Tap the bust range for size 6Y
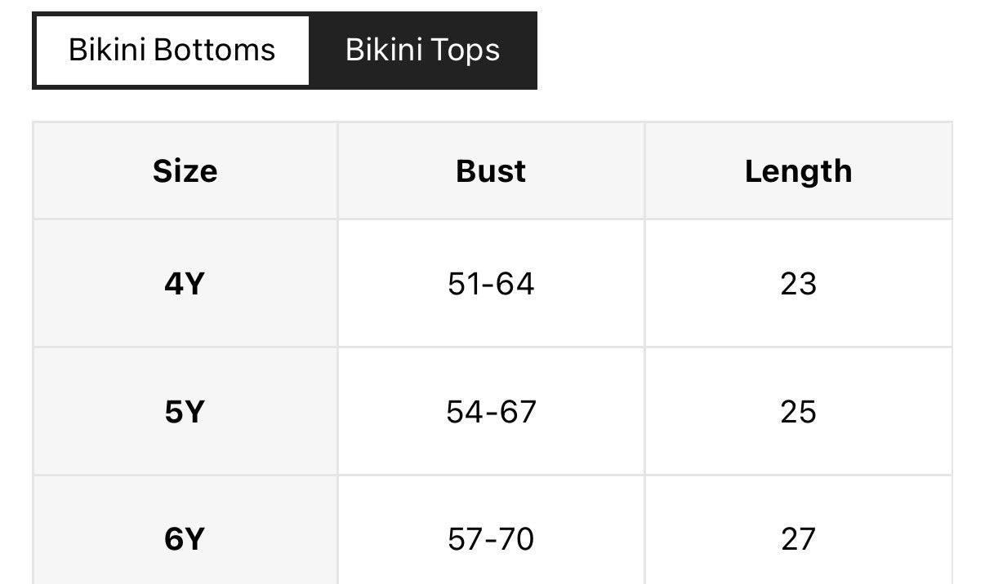This screenshot has height=584, width=985. click(x=491, y=539)
